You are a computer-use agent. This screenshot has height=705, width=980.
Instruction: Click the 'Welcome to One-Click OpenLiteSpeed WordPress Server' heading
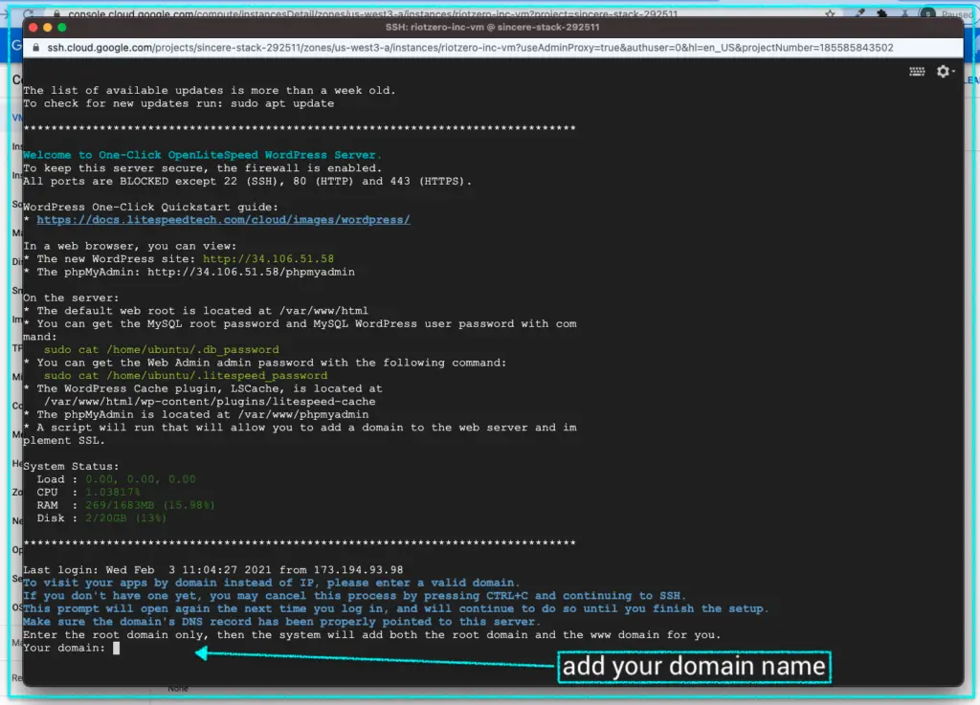(x=202, y=155)
